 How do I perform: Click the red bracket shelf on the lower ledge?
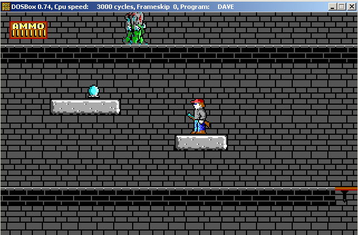[346, 194]
